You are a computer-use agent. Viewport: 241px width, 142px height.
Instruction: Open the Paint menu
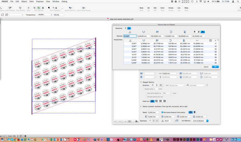[x=31, y=2]
